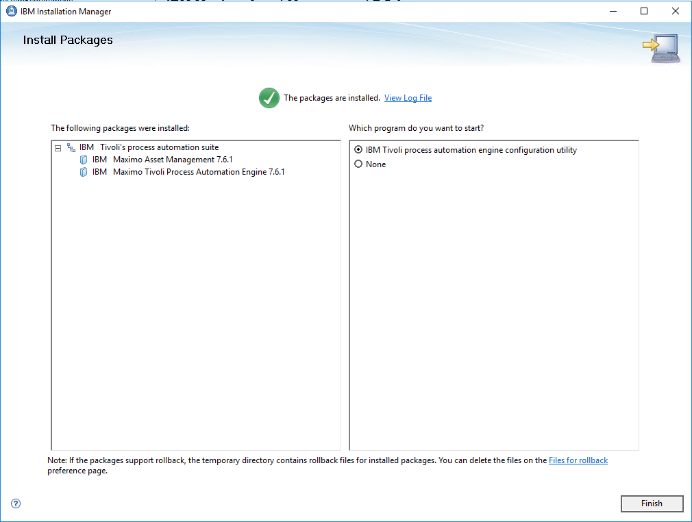
Task: Click the 'Which program do you want to start?' label
Action: [x=416, y=128]
